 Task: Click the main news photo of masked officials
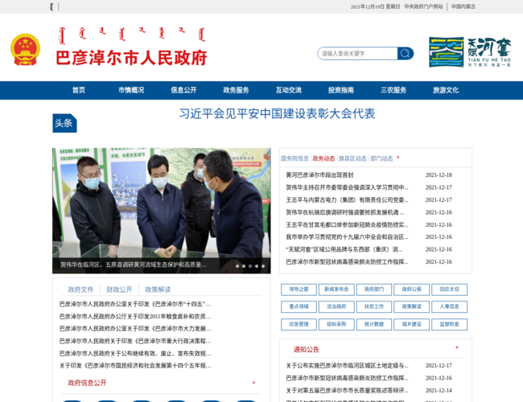click(x=162, y=211)
